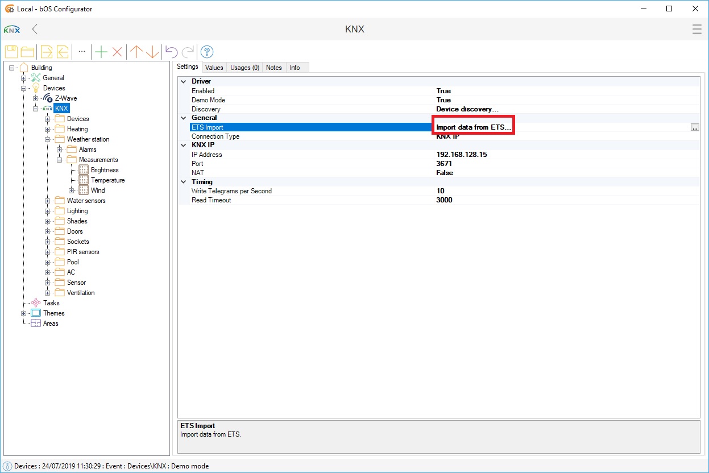
Task: Click the Temperature measurement icon
Action: pos(84,180)
